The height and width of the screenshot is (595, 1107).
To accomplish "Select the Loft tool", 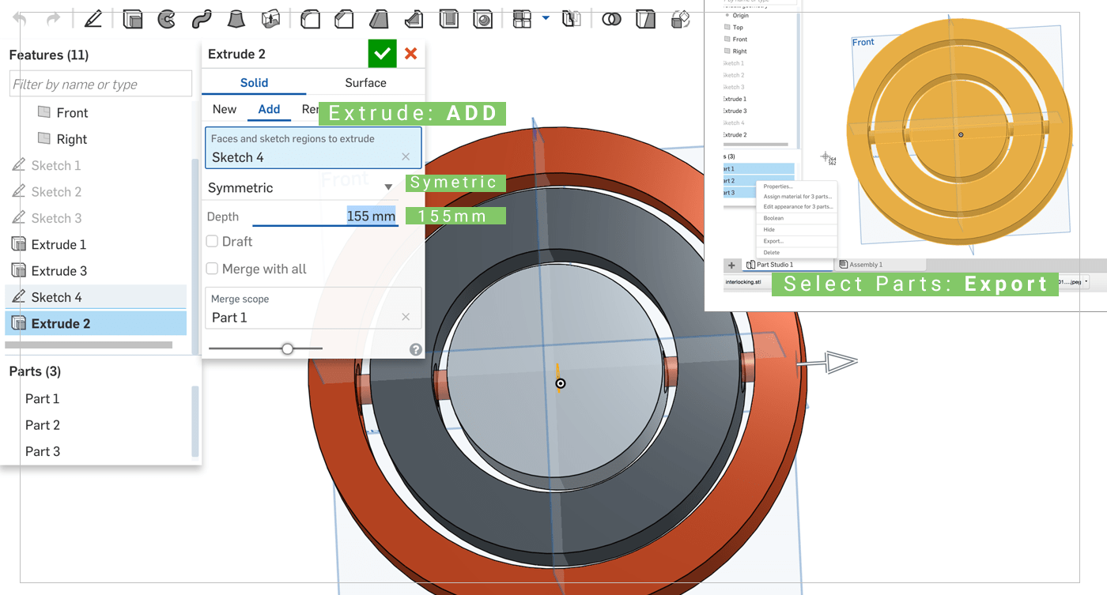I will coord(236,18).
